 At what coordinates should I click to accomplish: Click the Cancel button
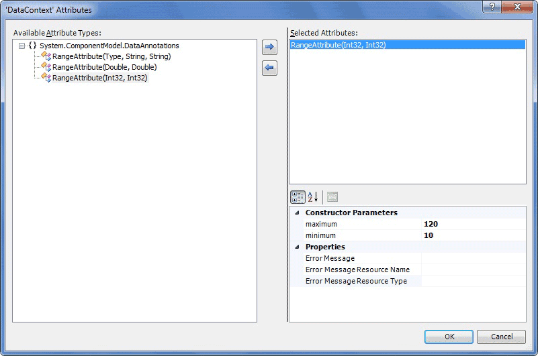(501, 337)
